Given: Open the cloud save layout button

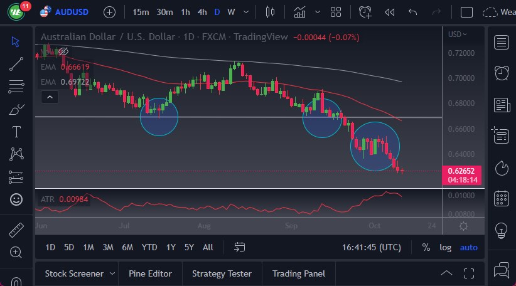Looking at the screenshot, I should [490, 13].
